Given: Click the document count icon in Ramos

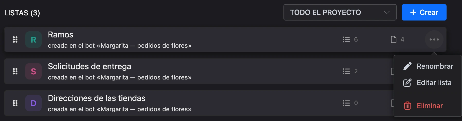Looking at the screenshot, I should tap(394, 39).
